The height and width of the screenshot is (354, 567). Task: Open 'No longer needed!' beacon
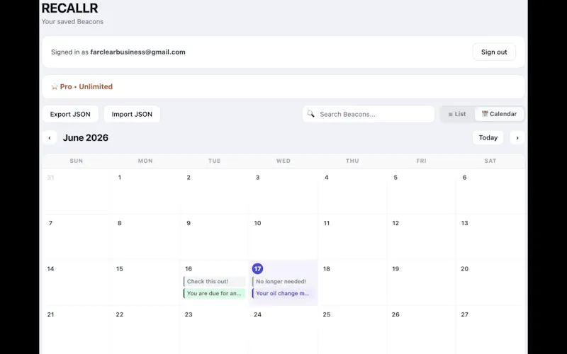(283, 281)
